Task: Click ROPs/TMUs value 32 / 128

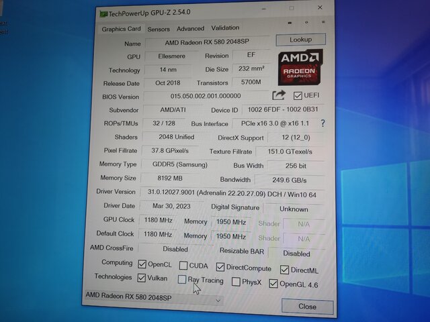Action: click(164, 123)
